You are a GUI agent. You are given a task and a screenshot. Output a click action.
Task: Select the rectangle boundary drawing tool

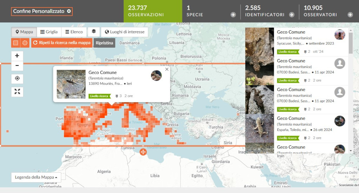click(x=15, y=43)
